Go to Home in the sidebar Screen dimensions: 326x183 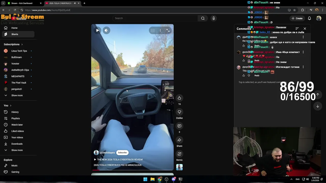[x=18, y=28]
